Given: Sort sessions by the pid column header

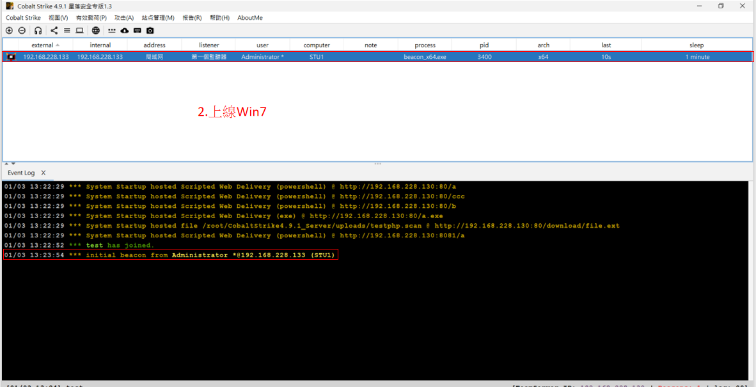Looking at the screenshot, I should (x=484, y=45).
